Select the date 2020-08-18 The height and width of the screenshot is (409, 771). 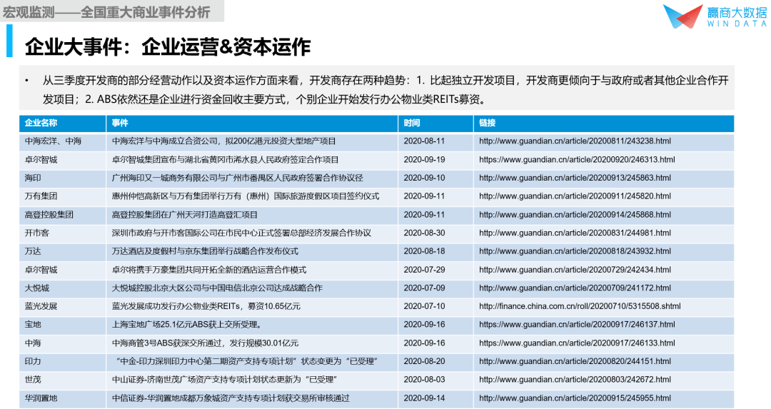click(x=424, y=251)
